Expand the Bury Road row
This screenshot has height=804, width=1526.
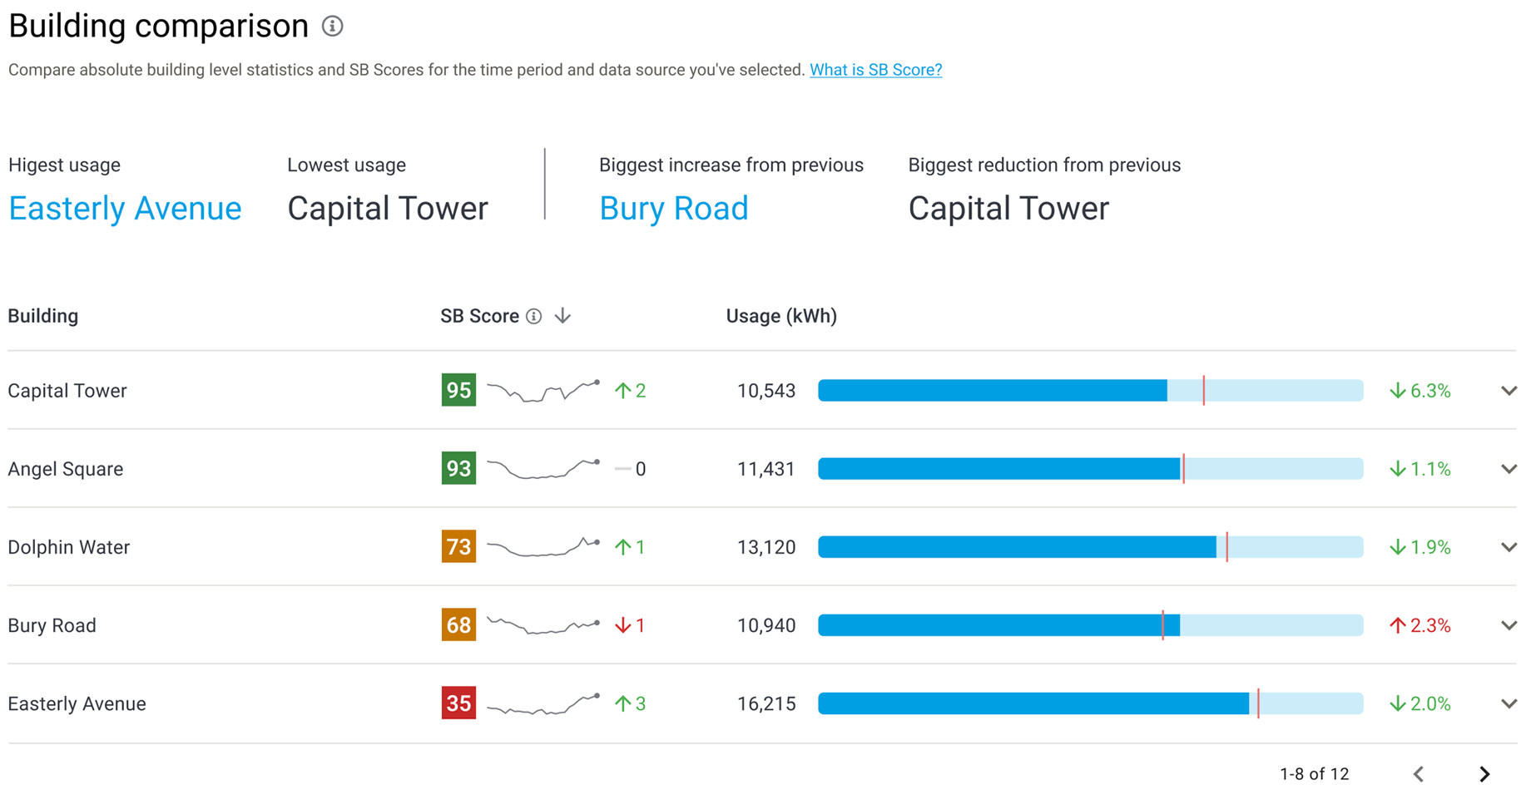click(x=1509, y=625)
